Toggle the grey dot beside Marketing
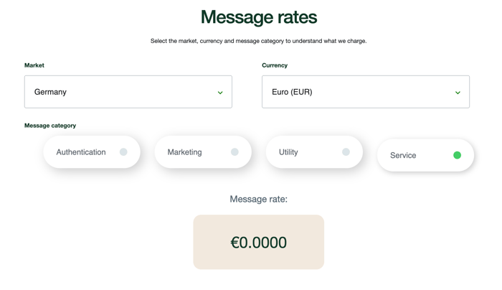The width and height of the screenshot is (502, 290). tap(235, 152)
